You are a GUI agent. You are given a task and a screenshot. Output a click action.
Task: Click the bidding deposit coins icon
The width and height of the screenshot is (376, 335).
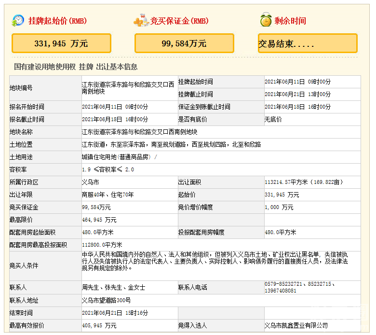tap(141, 20)
